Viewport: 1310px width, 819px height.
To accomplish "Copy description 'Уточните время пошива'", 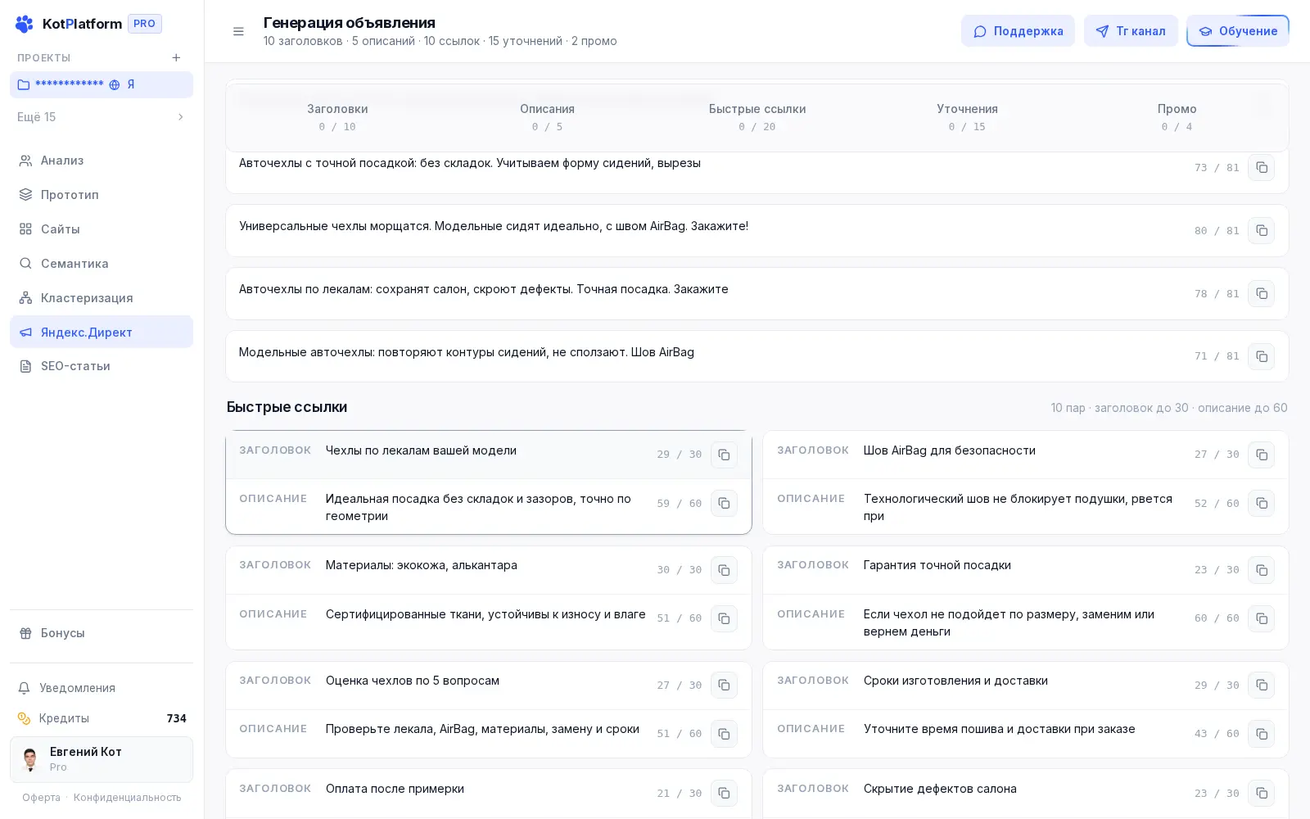I will point(1261,734).
